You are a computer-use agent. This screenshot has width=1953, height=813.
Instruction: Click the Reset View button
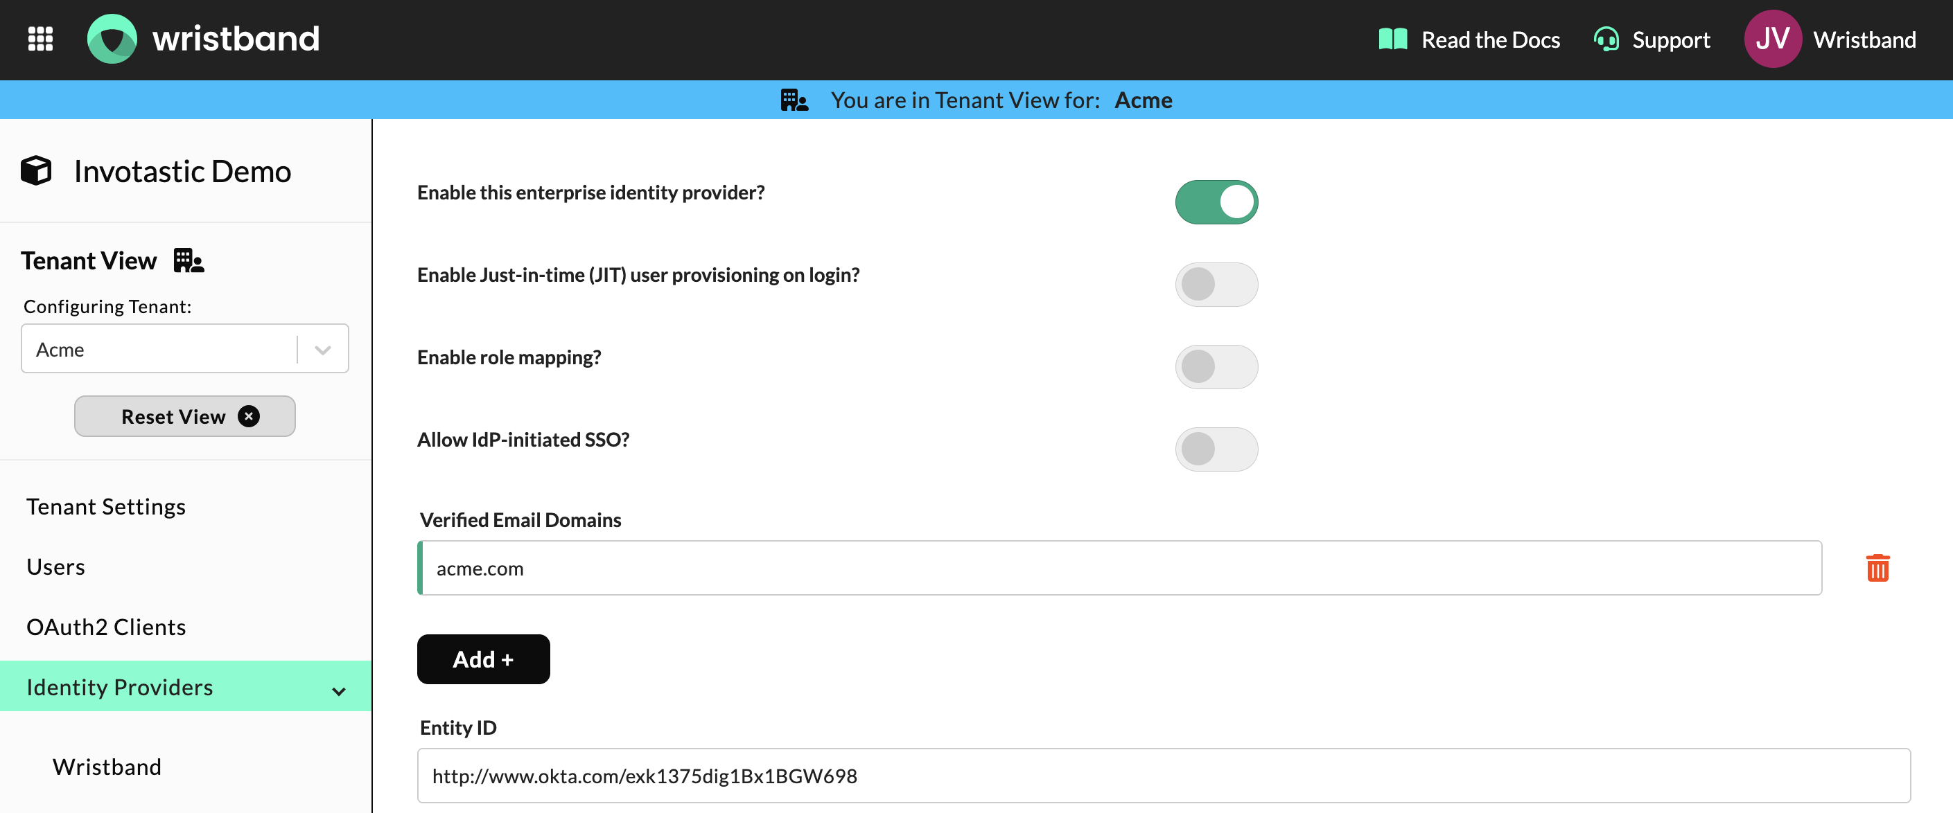(185, 416)
